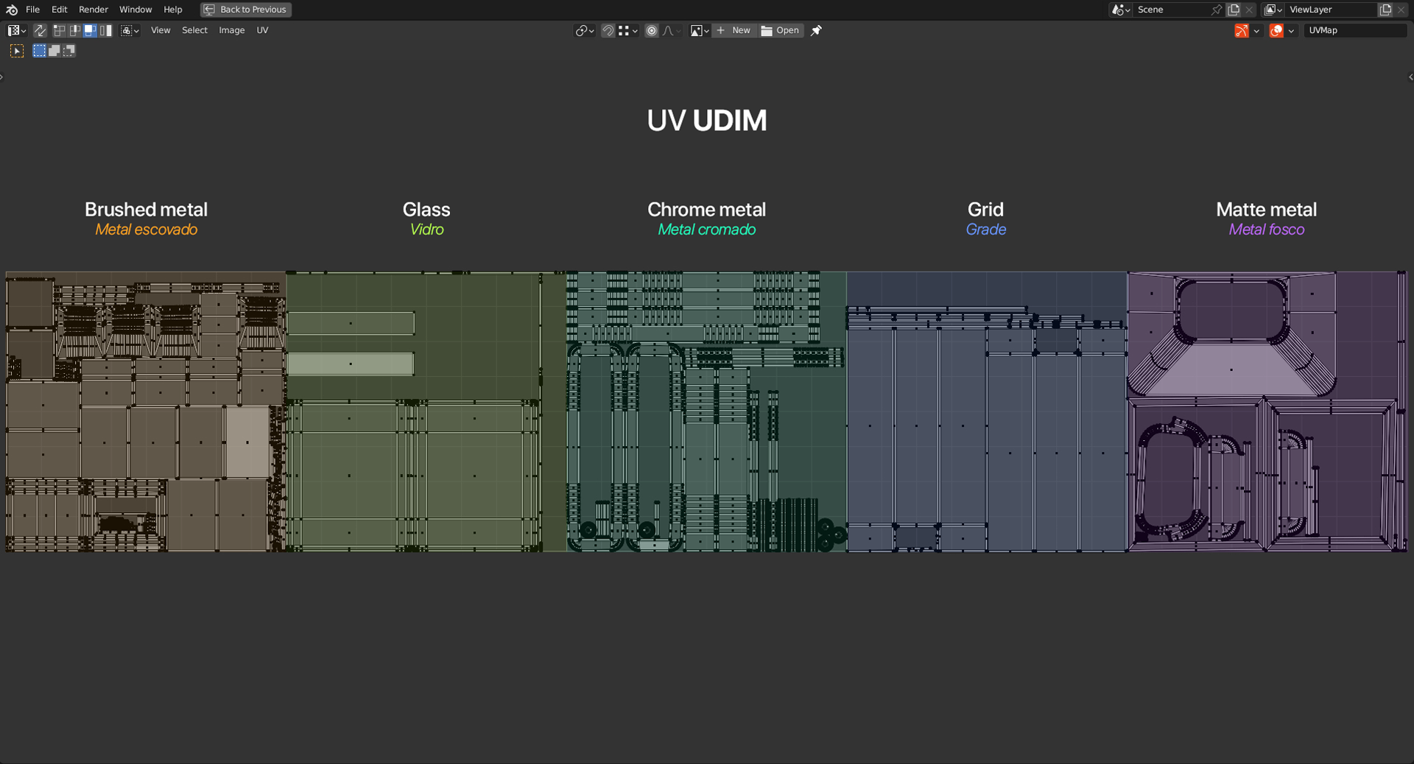Select island UV selection mode
Image resolution: width=1414 pixels, height=764 pixels.
coord(106,30)
